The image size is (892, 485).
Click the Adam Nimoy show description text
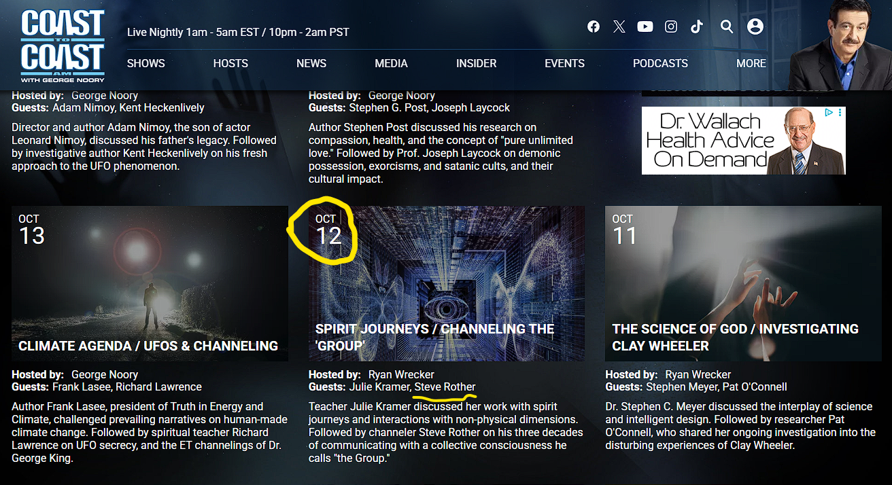coord(144,147)
